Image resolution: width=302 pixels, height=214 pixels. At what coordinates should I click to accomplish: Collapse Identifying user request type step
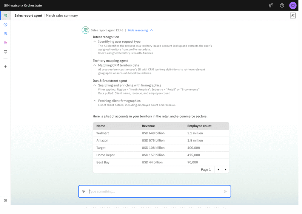95,42
